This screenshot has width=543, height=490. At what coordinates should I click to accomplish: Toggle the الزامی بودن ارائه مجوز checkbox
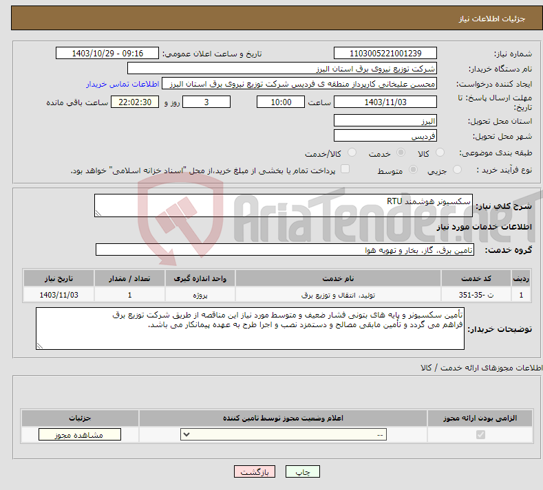(x=480, y=434)
